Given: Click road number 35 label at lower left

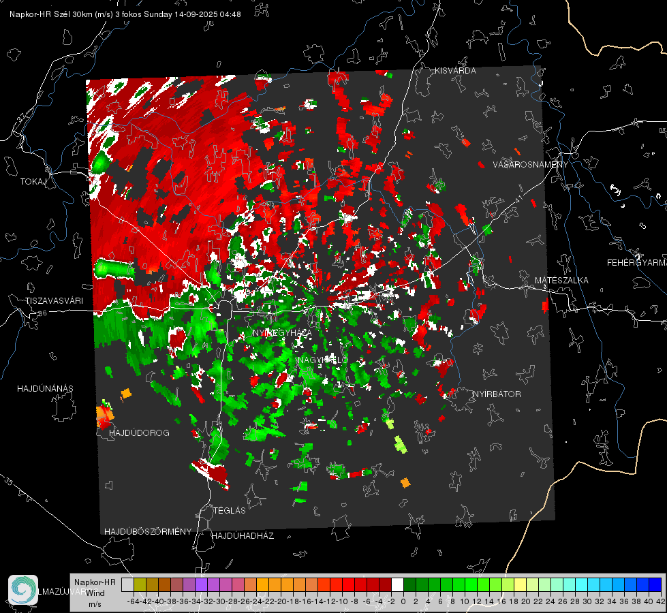Looking at the screenshot, I should point(8,481).
